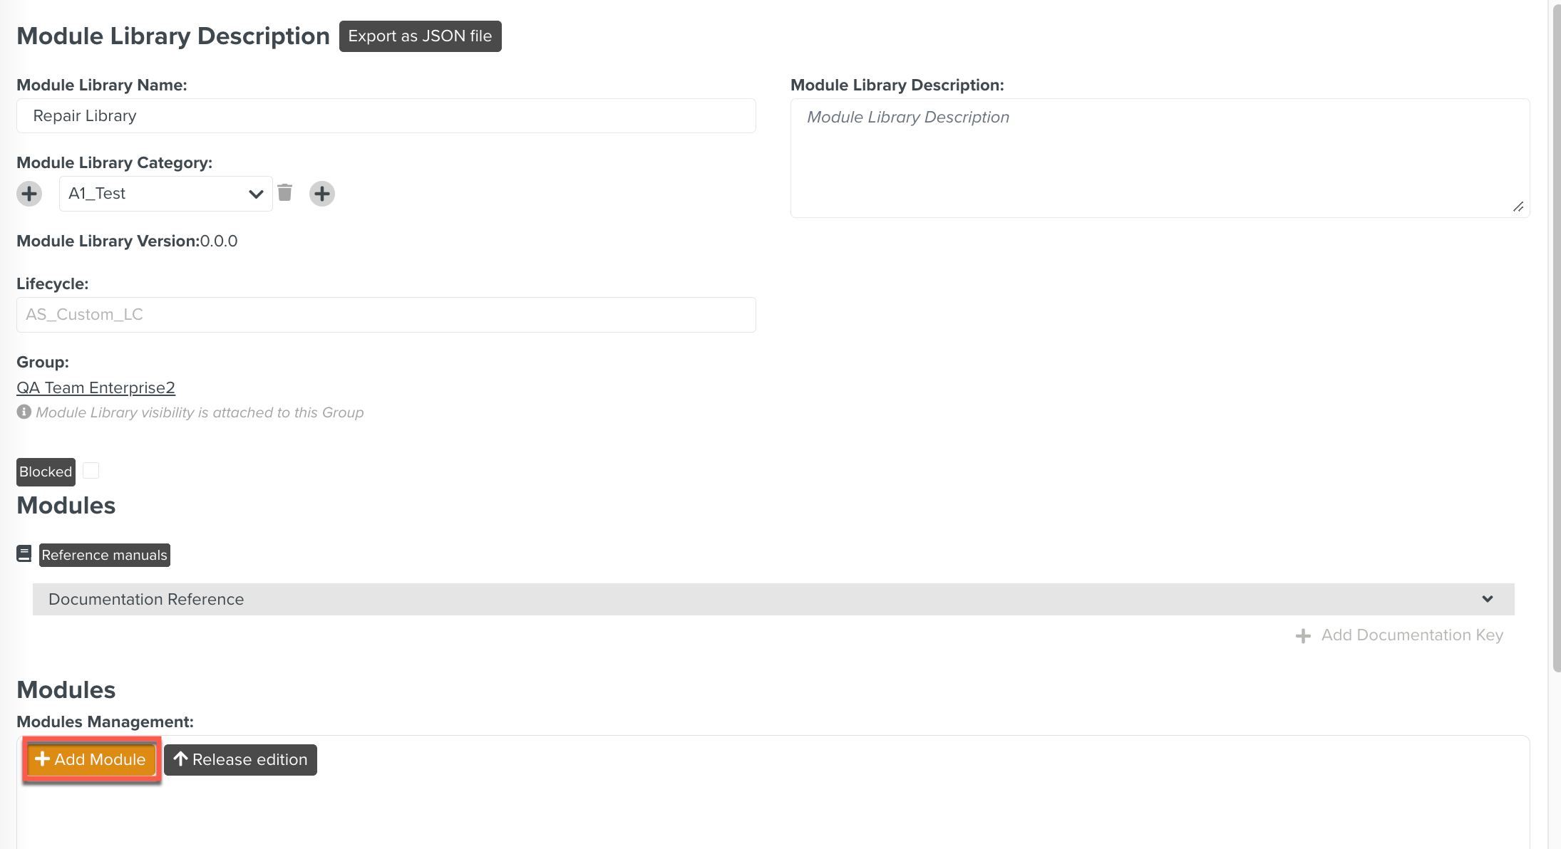Focus the Module Library Description textarea
Screen dimensions: 1561x849
point(1160,158)
